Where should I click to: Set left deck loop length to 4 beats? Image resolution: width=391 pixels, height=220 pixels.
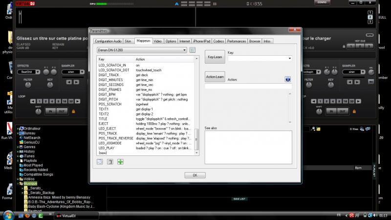(52, 101)
